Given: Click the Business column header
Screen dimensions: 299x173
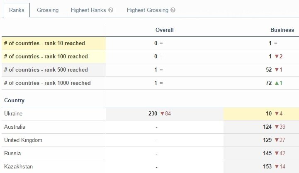Looking at the screenshot, I should pyautogui.click(x=282, y=30).
